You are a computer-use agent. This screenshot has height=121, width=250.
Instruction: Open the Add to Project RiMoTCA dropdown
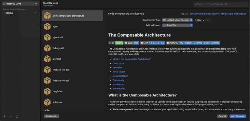[x=177, y=25]
